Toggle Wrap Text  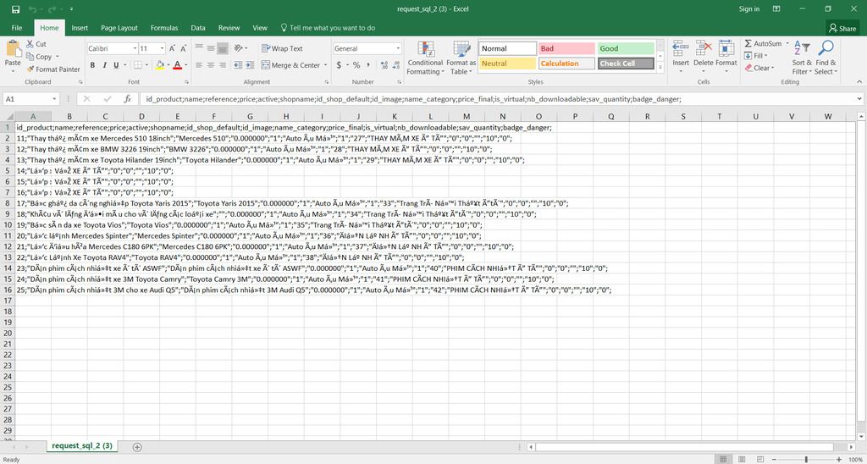click(x=282, y=49)
